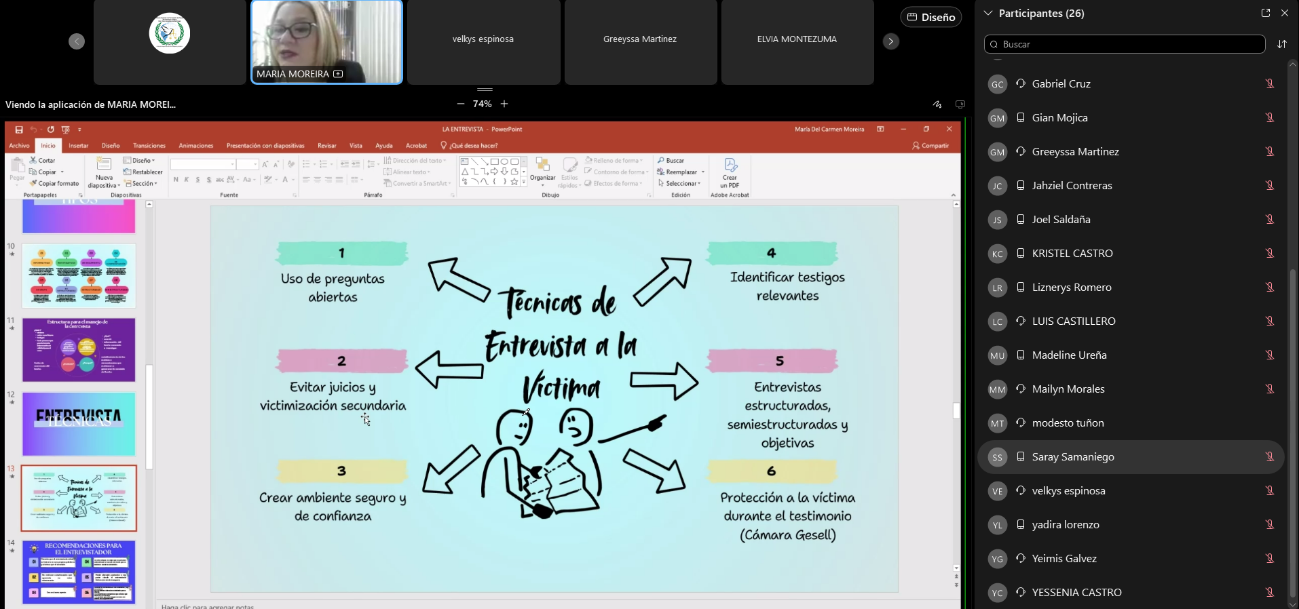Click the Diseño view button
The height and width of the screenshot is (609, 1299).
931,17
